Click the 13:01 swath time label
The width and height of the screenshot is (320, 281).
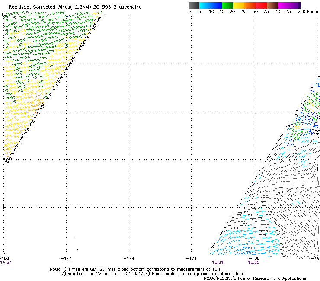pos(218,262)
